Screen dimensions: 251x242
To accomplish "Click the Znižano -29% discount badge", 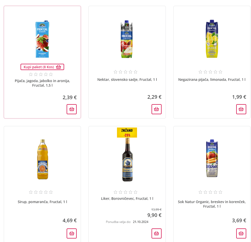I will click(x=127, y=133).
